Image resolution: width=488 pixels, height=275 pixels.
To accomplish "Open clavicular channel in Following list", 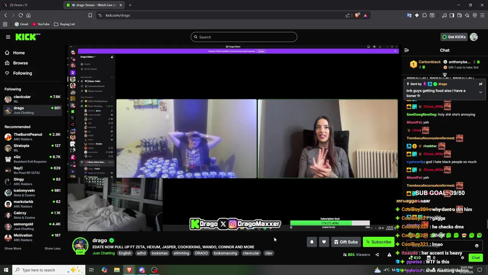I will (x=32, y=99).
